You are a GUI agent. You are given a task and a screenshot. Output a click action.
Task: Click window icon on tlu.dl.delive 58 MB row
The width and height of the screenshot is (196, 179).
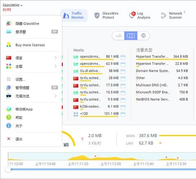click(123, 71)
